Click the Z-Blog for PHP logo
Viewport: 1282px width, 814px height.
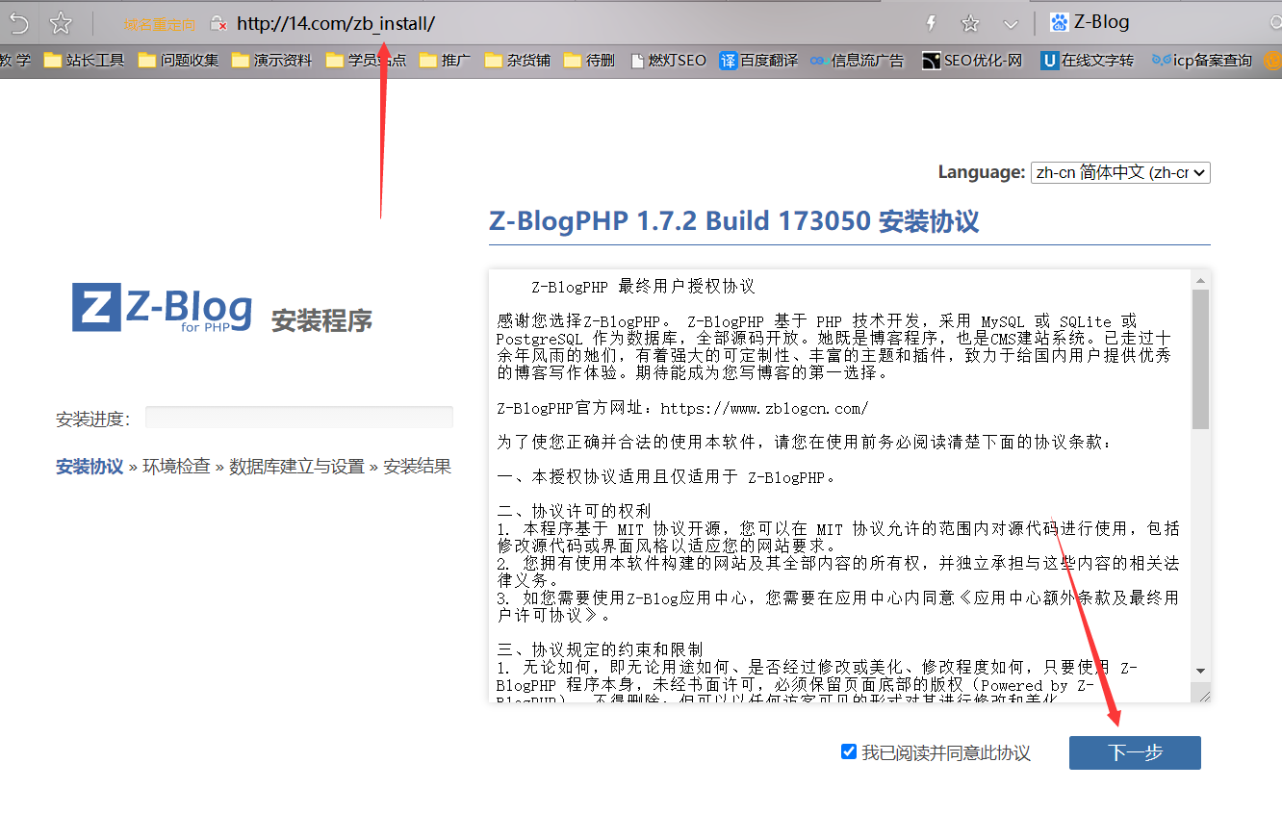pos(162,307)
